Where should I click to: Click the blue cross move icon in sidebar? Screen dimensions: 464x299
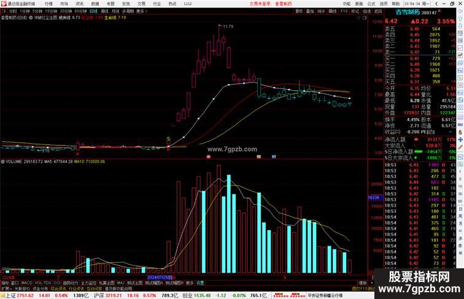[460, 140]
